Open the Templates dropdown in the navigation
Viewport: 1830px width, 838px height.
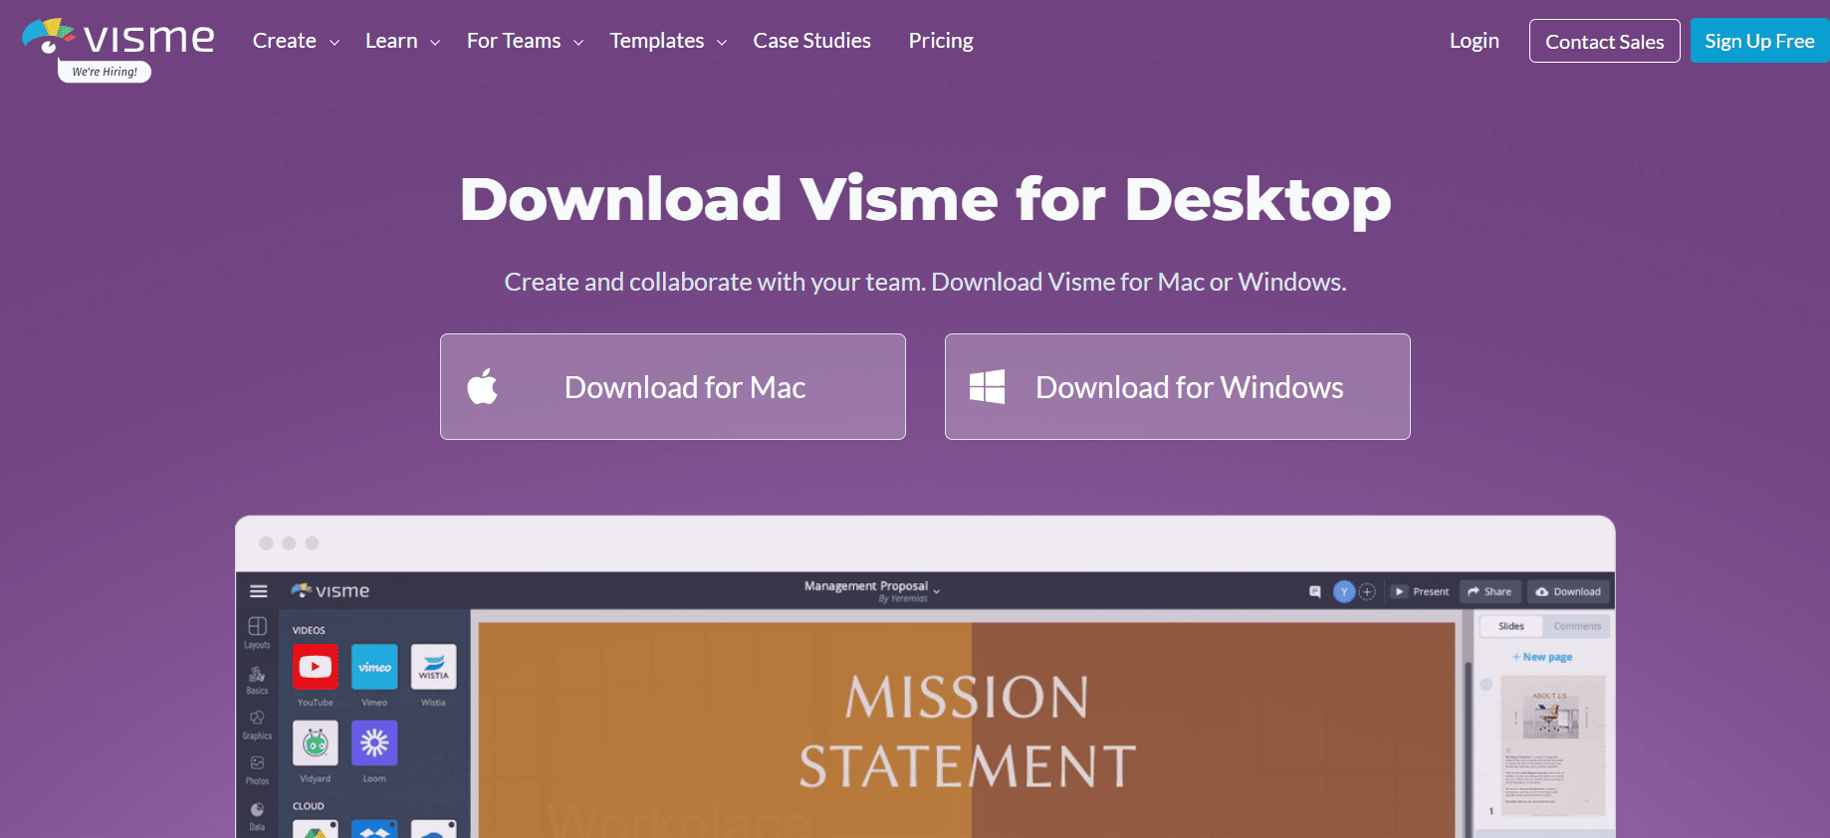(668, 41)
